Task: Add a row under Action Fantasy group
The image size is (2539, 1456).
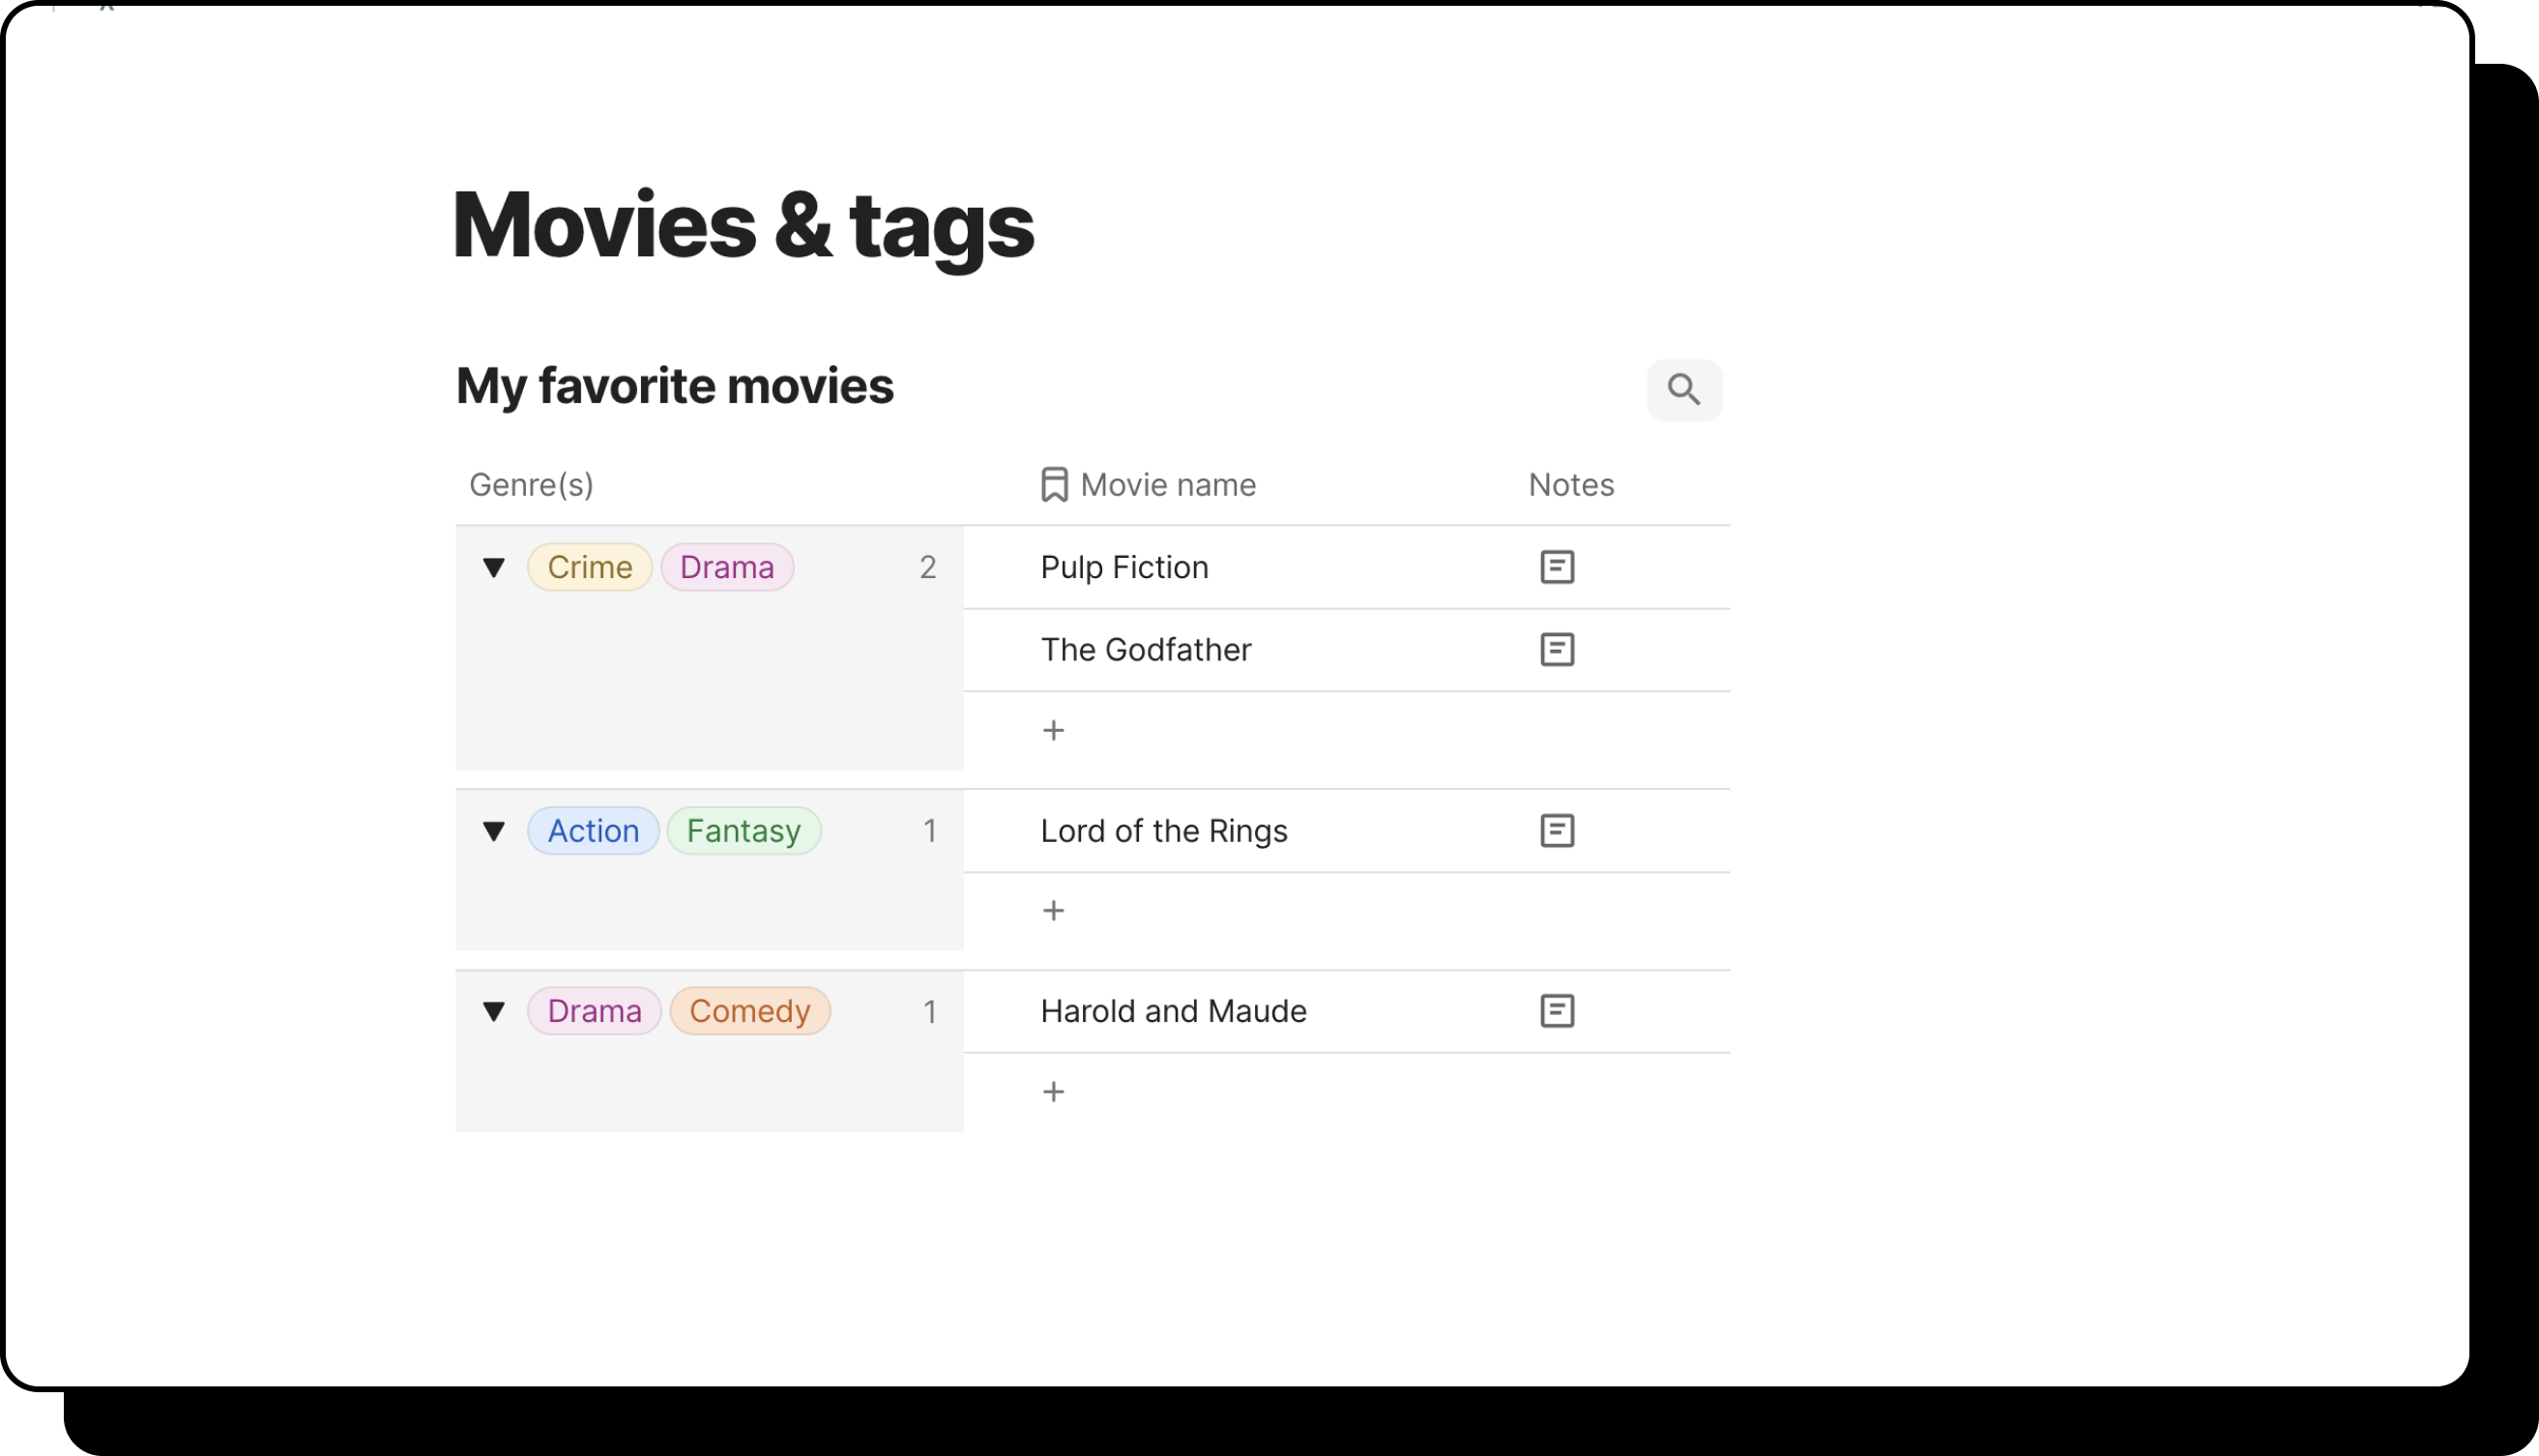Action: click(1053, 911)
